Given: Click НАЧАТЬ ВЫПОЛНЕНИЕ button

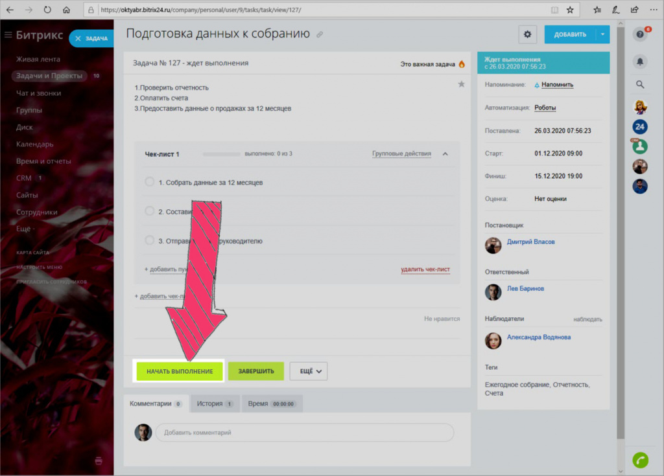Looking at the screenshot, I should [180, 371].
